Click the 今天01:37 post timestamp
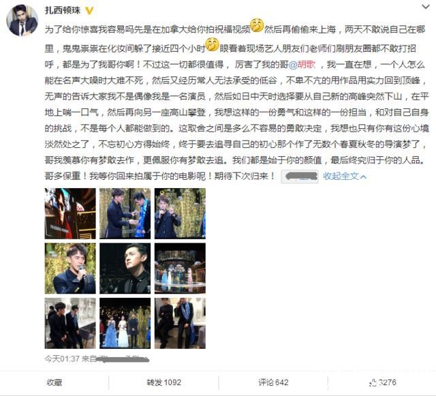This screenshot has width=436, height=396. (62, 359)
